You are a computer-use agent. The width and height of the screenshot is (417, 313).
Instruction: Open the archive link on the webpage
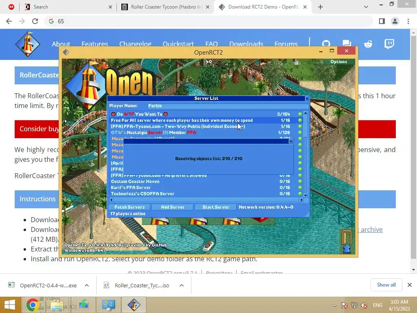pos(371,229)
